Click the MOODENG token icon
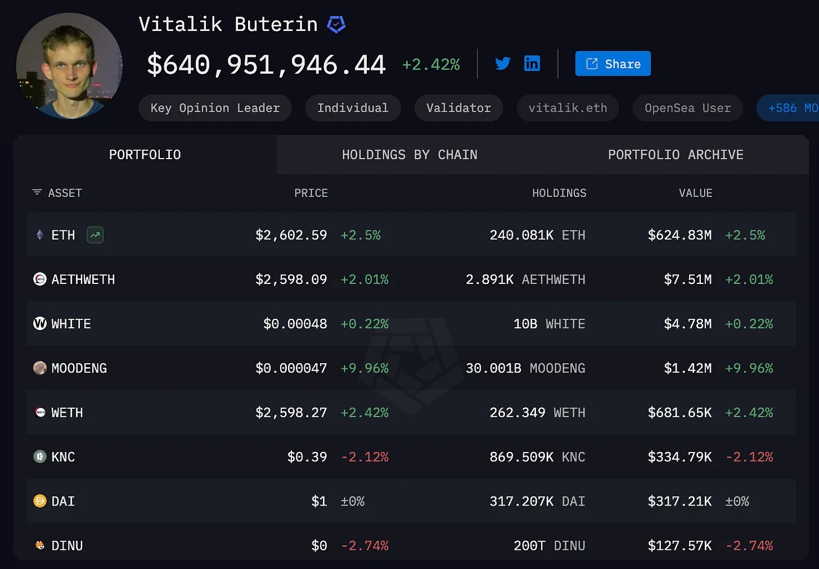This screenshot has height=569, width=819. click(x=40, y=368)
